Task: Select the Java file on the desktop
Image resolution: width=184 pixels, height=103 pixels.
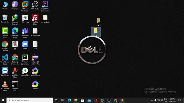Action: (x=35, y=45)
